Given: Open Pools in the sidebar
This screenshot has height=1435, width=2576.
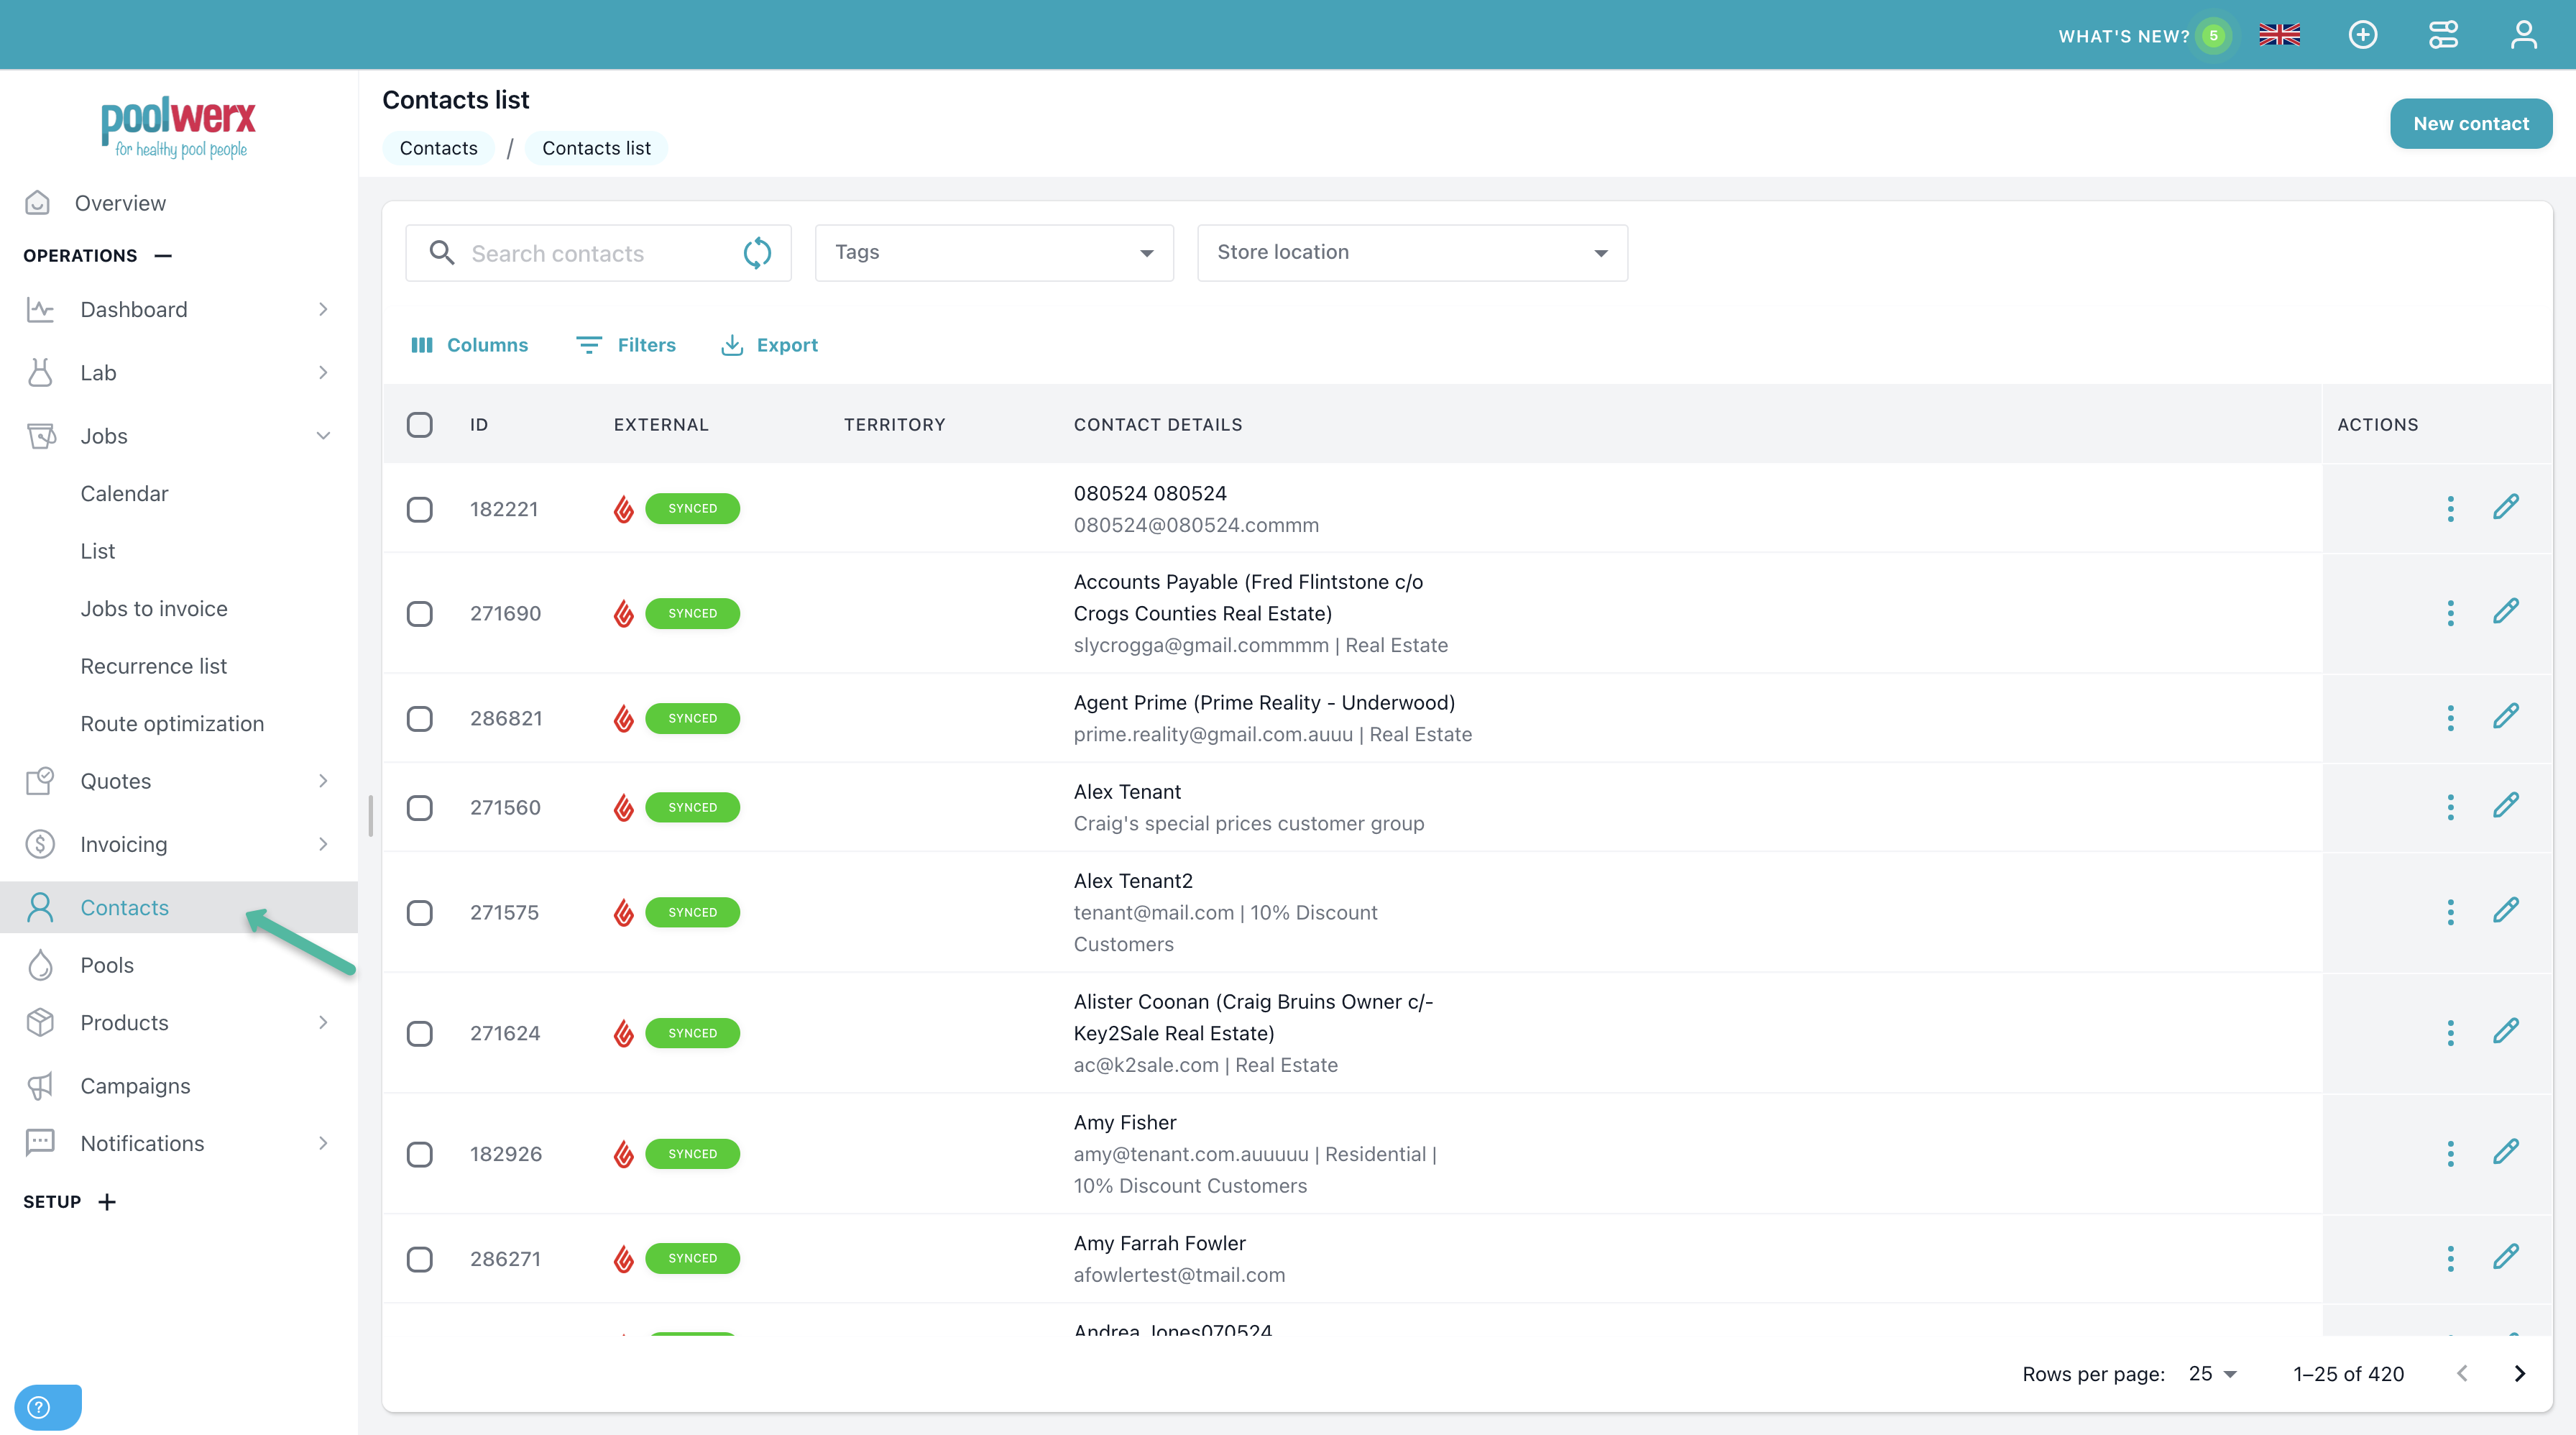Looking at the screenshot, I should (107, 965).
